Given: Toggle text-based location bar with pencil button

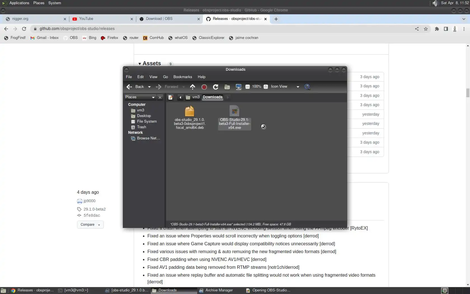Looking at the screenshot, I should pyautogui.click(x=170, y=97).
